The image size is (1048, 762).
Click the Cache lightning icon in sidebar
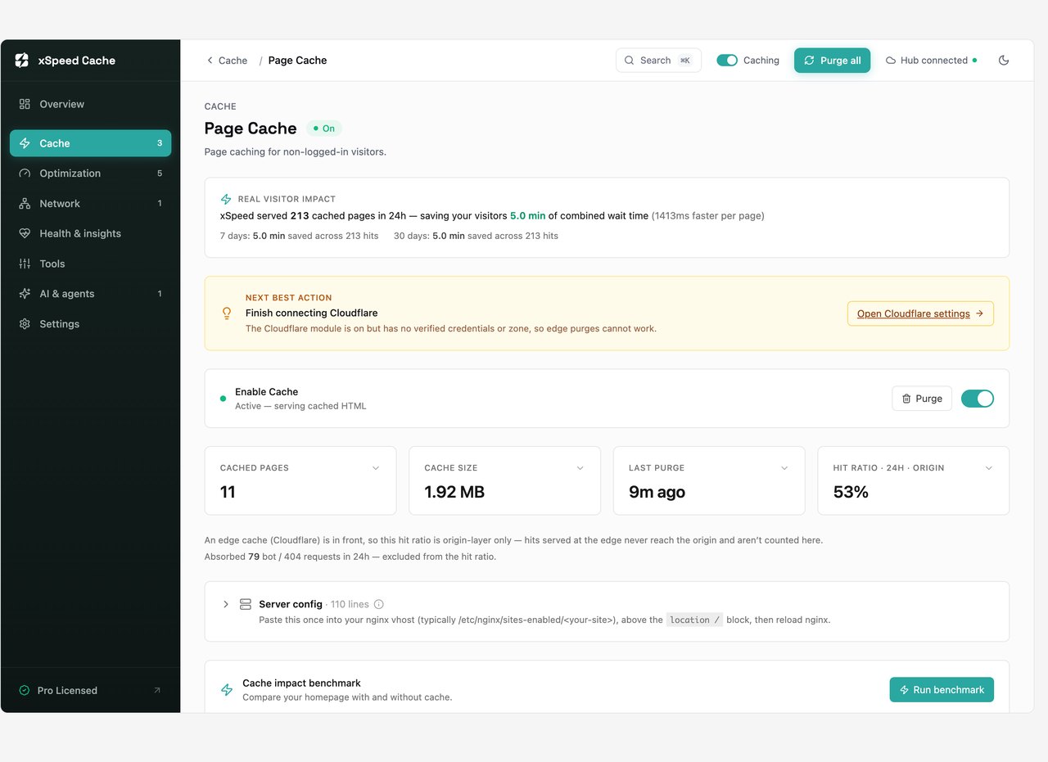[25, 143]
